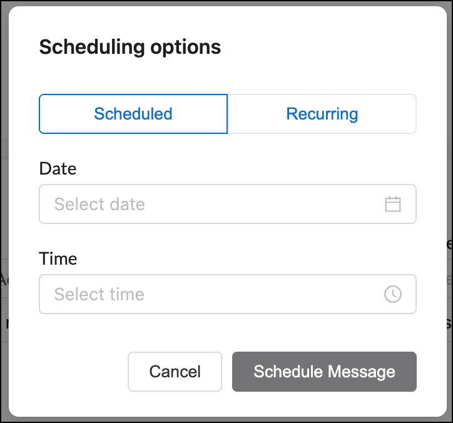Focus the Select time input field
Image resolution: width=453 pixels, height=423 pixels.
(228, 294)
